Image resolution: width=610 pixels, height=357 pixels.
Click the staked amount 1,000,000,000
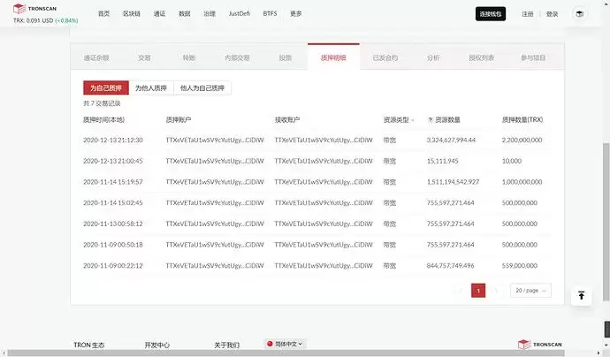click(522, 182)
